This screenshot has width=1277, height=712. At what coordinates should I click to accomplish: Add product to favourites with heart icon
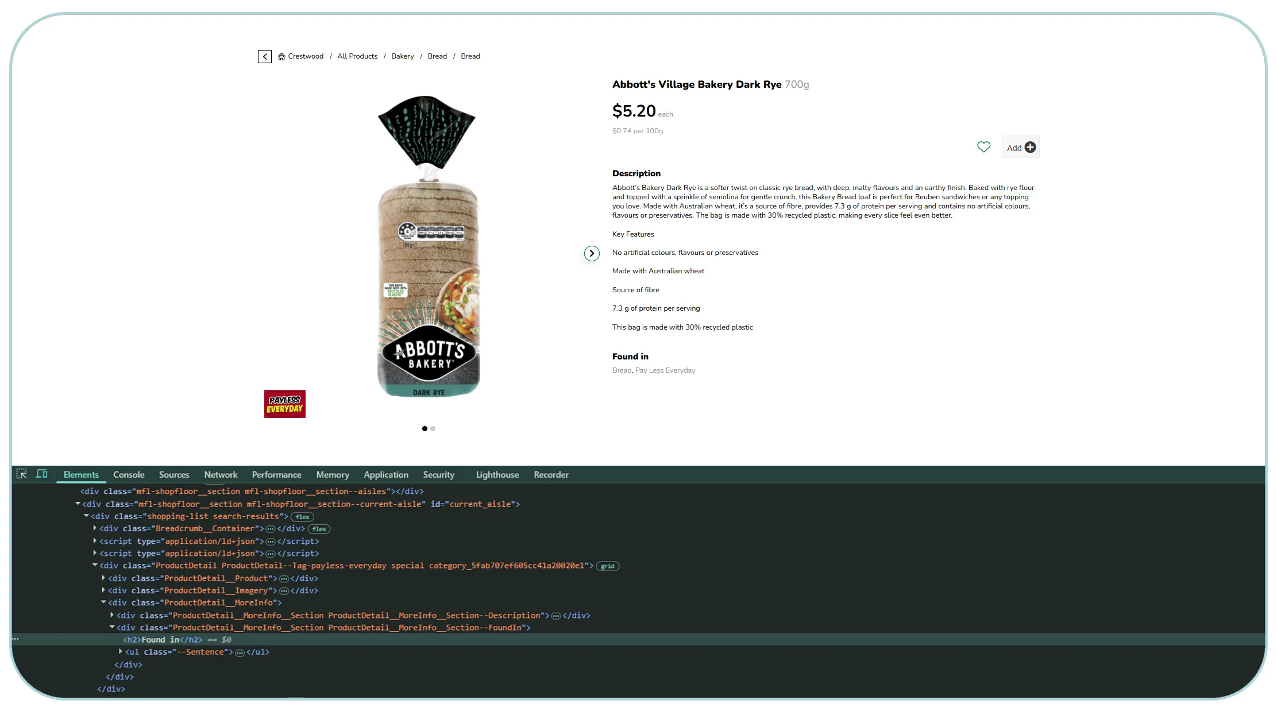[983, 147]
